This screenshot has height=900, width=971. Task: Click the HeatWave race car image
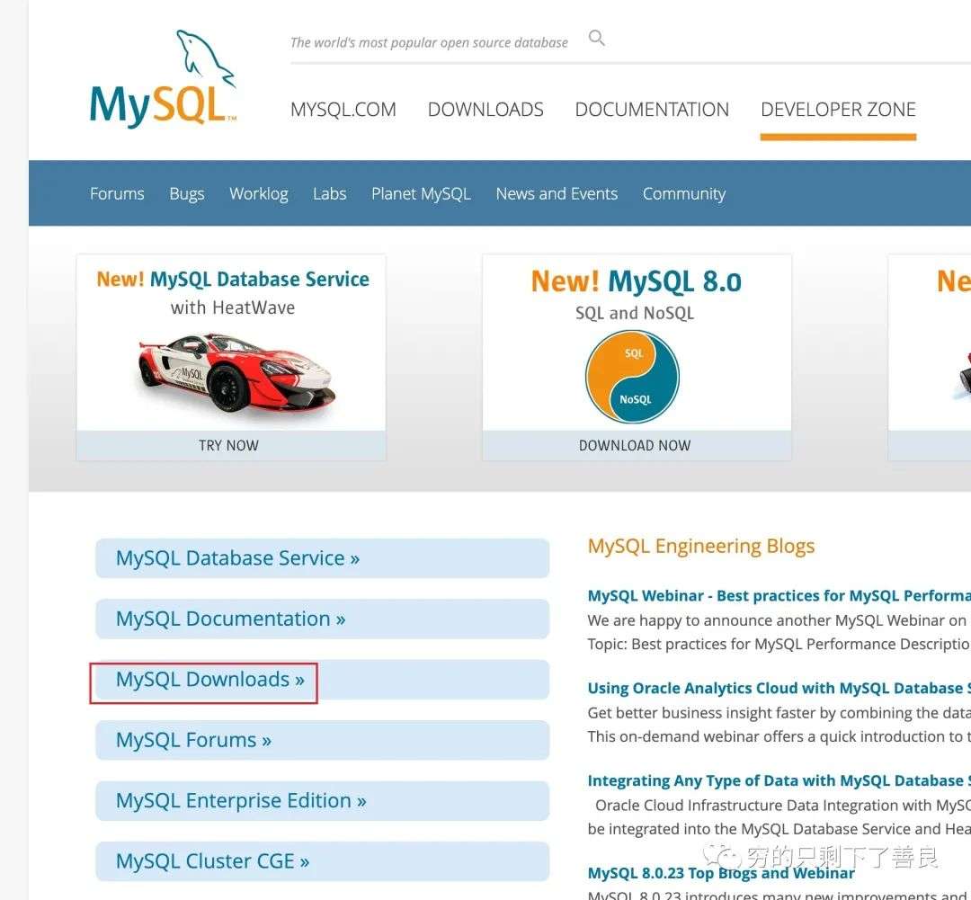(236, 373)
